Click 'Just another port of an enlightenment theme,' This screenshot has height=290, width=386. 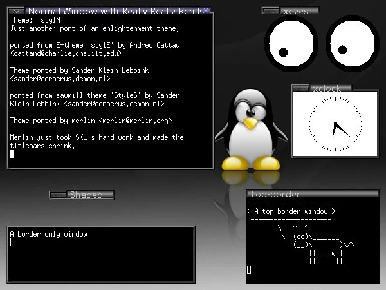(95, 28)
